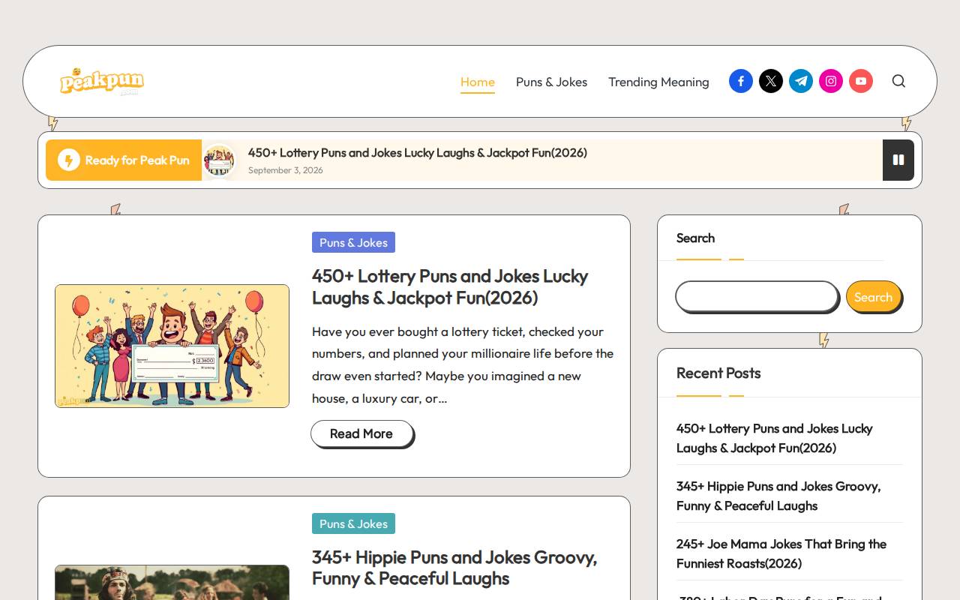Open the header search magnifier icon
The width and height of the screenshot is (960, 600).
pos(898,81)
